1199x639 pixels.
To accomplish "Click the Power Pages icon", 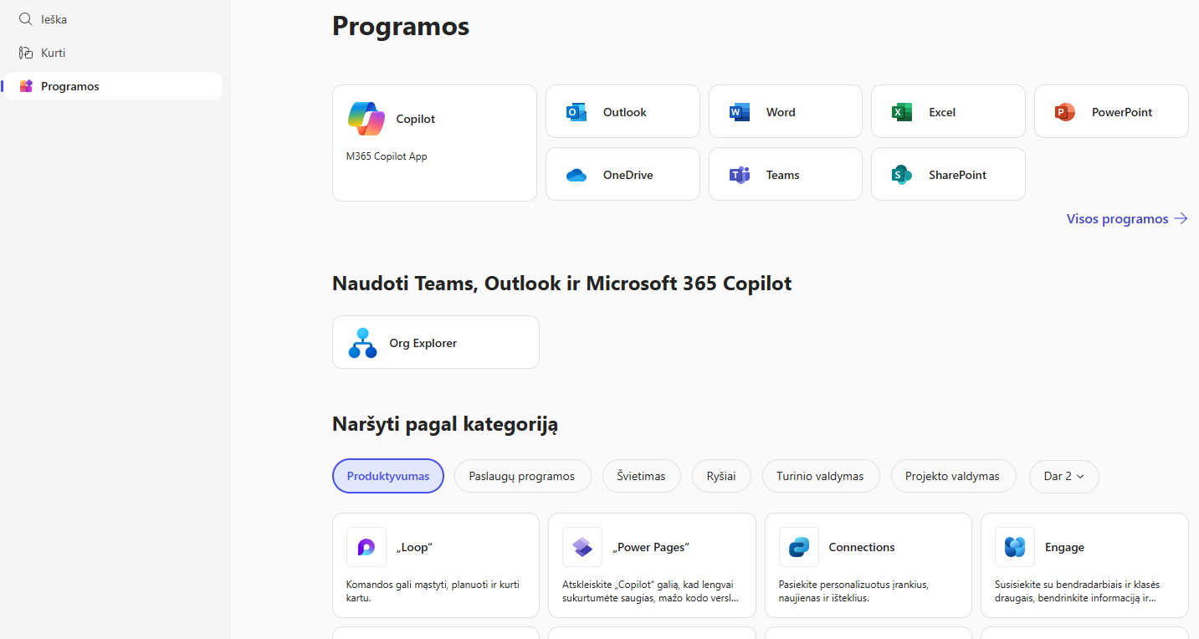I will click(x=582, y=547).
